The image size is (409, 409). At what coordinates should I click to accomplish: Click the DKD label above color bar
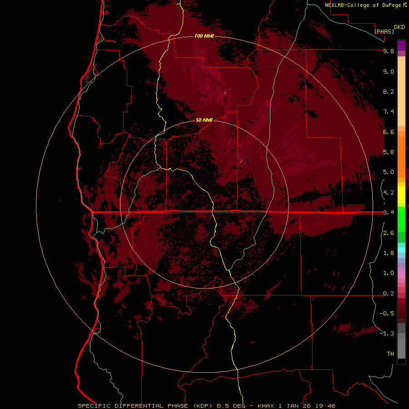399,27
